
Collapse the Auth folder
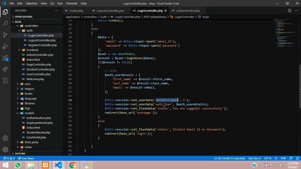pyautogui.click(x=29, y=31)
